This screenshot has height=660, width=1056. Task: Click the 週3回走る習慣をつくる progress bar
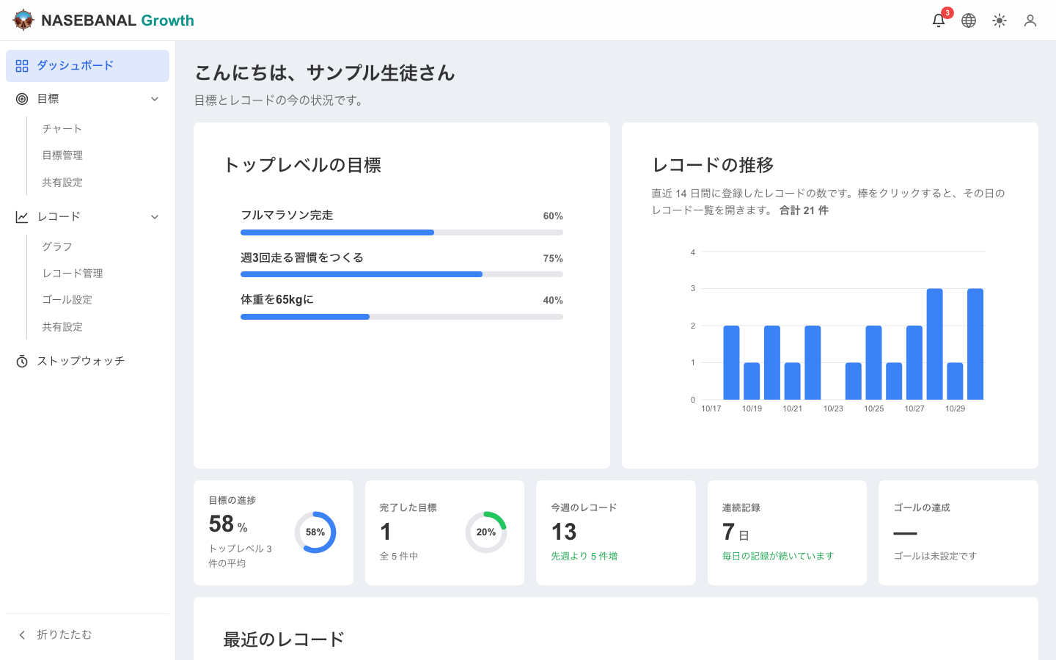click(x=402, y=274)
